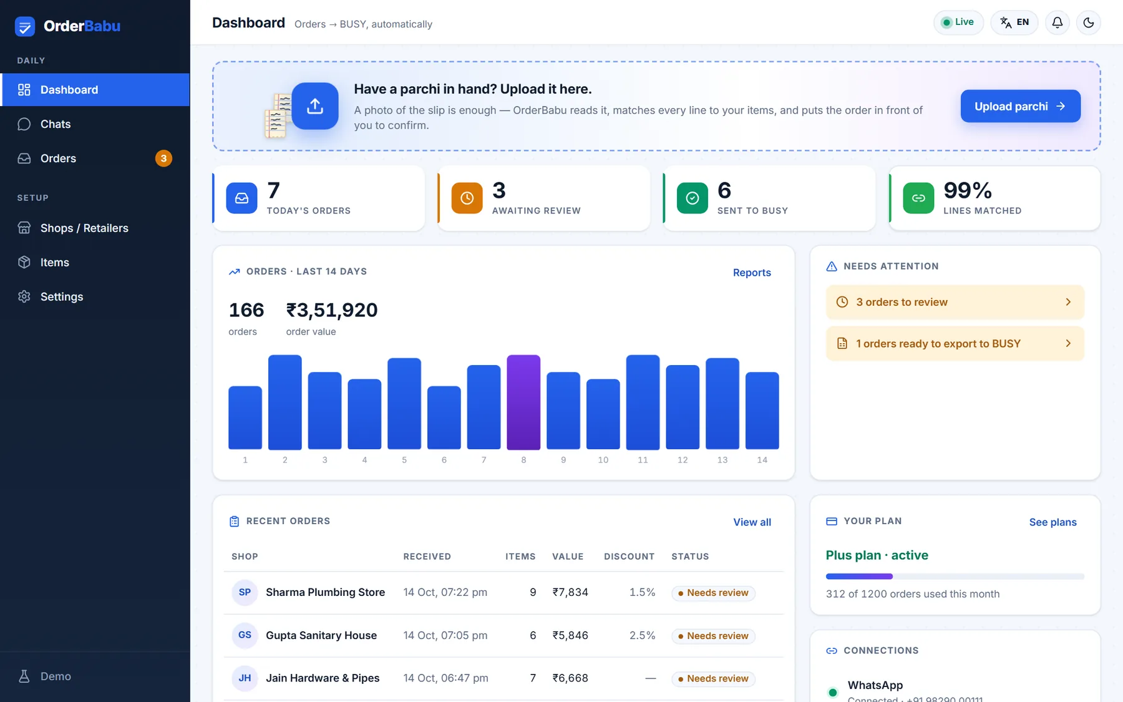The height and width of the screenshot is (702, 1123).
Task: Click the Today's Orders inbox icon
Action: pyautogui.click(x=241, y=198)
